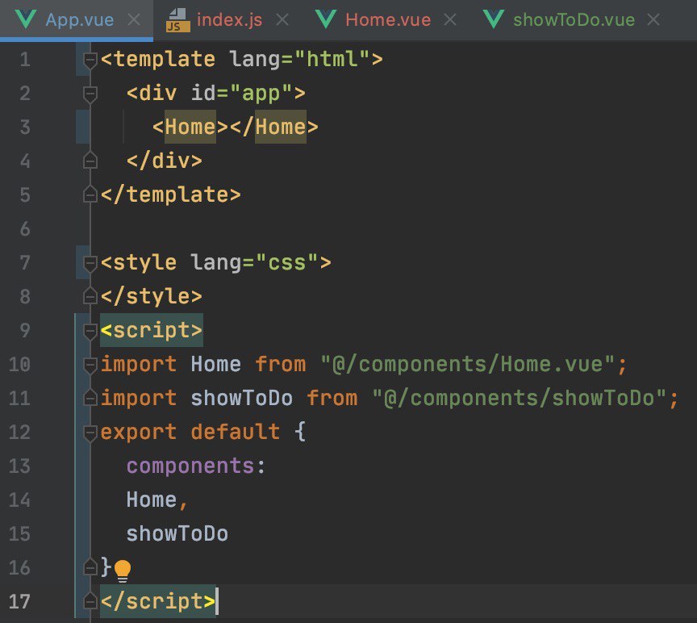Viewport: 697px width, 623px height.
Task: Close the showToDo.vue tab
Action: (653, 19)
